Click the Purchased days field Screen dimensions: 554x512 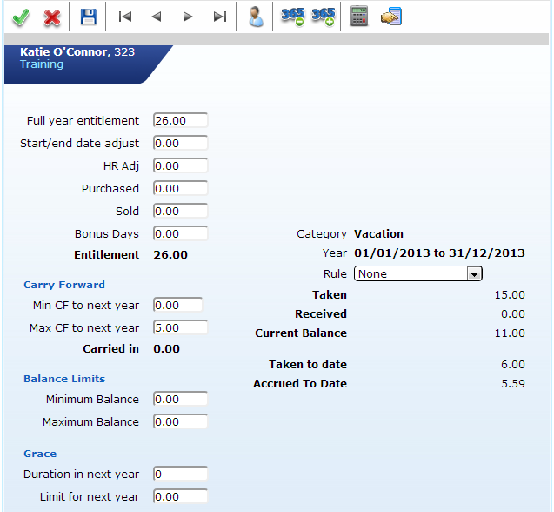tap(180, 188)
